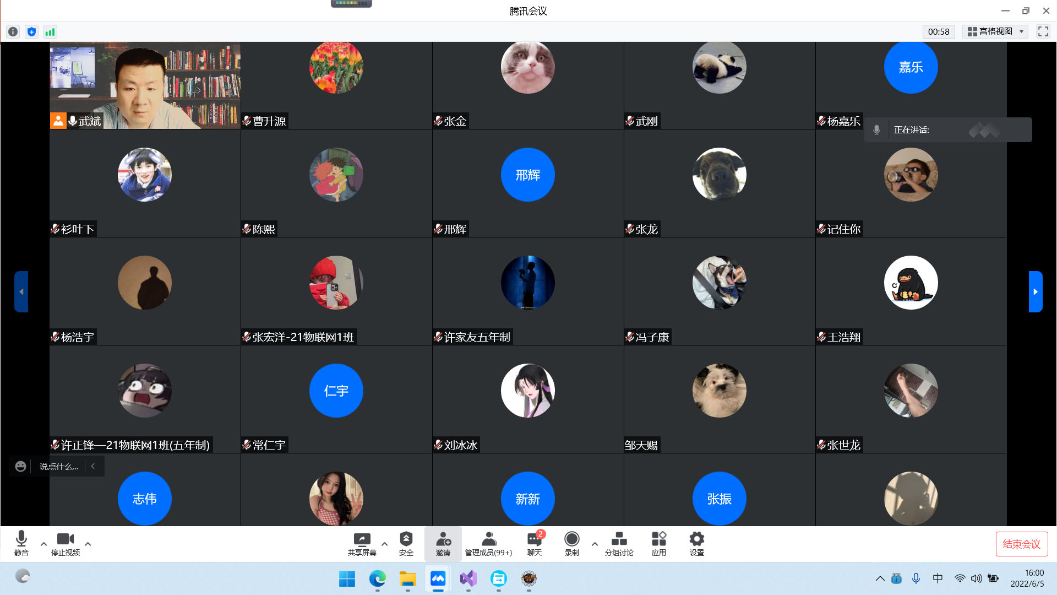Open Microsoft Edge from taskbar
The height and width of the screenshot is (595, 1057).
pos(377,578)
